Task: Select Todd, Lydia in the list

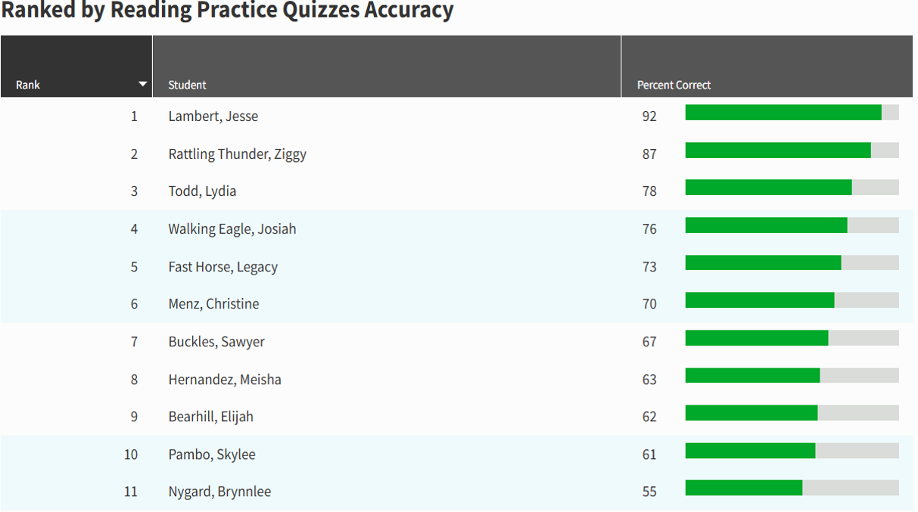Action: [x=202, y=191]
